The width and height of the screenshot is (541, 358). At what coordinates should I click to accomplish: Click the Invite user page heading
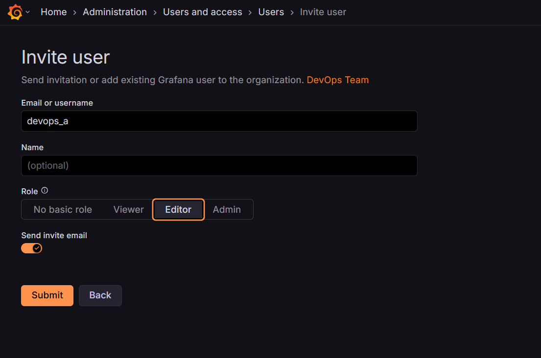[x=66, y=57]
